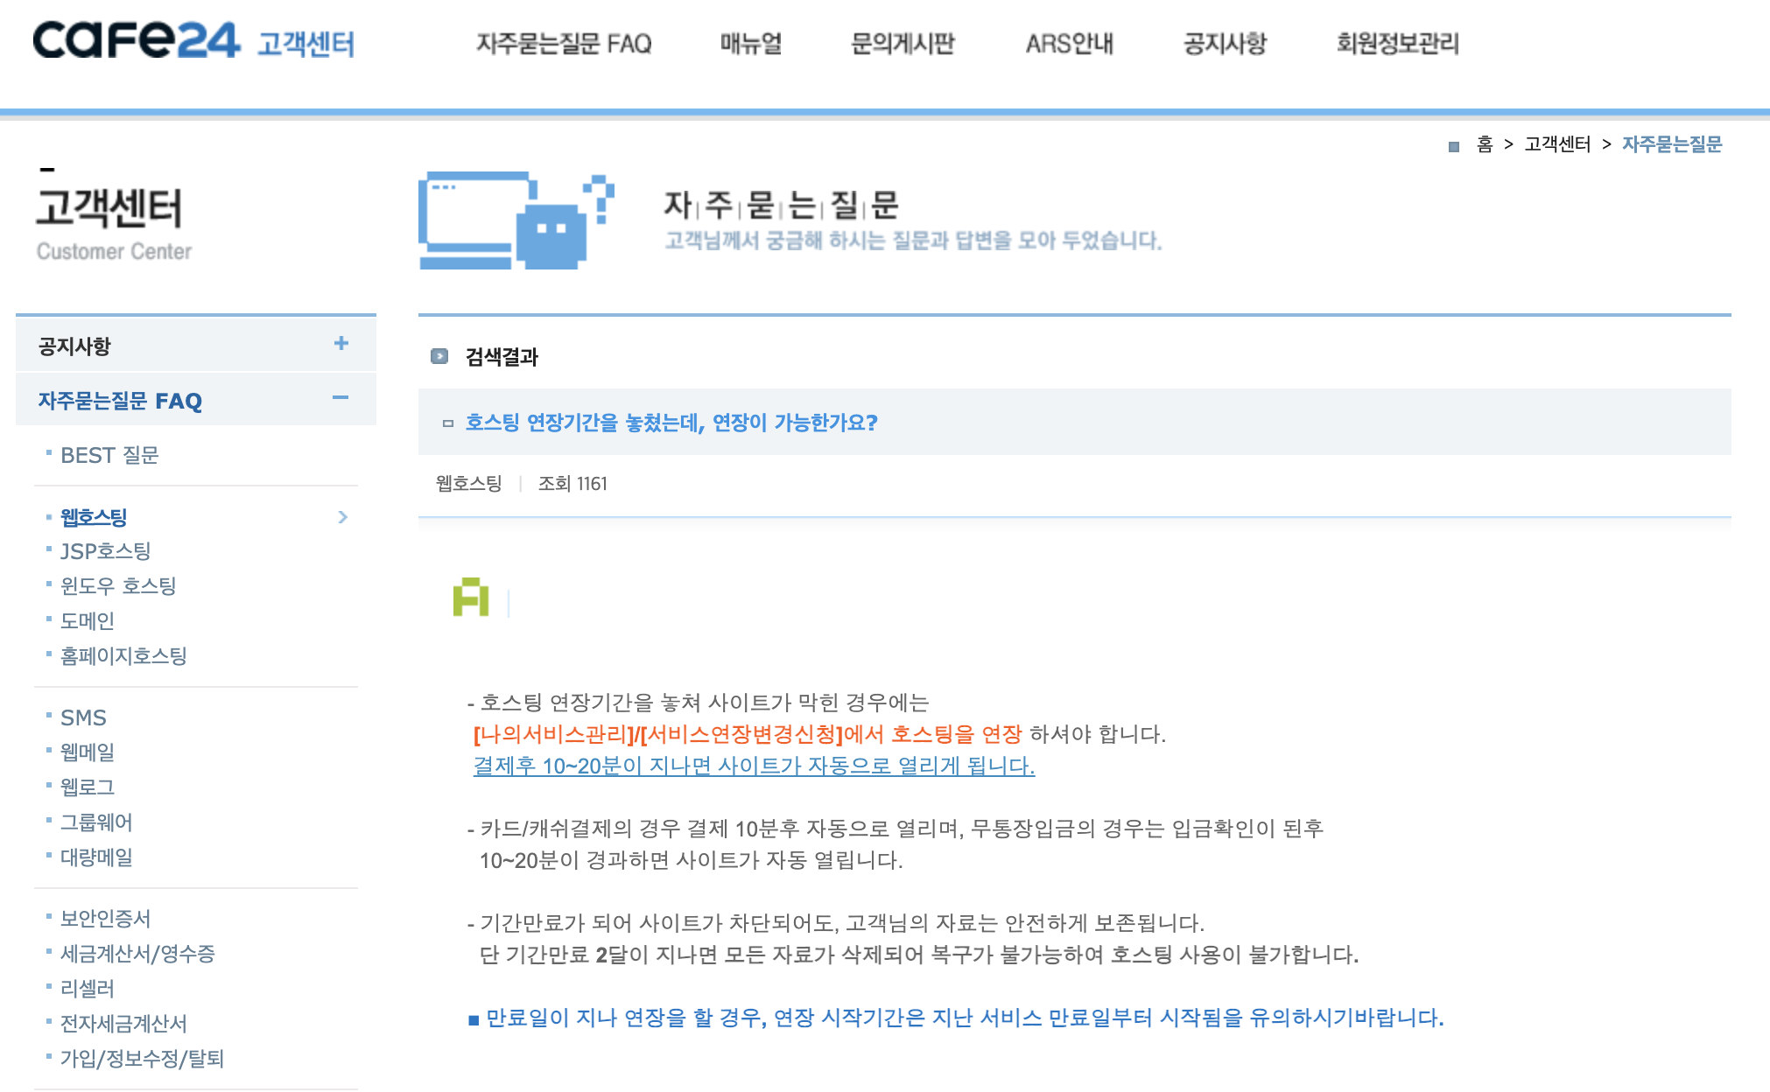The image size is (1770, 1092).
Task: Click the Cafe24 logo
Action: [x=136, y=40]
